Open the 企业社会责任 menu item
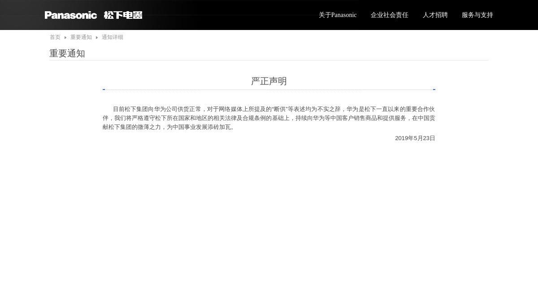The image size is (538, 282). pyautogui.click(x=390, y=15)
